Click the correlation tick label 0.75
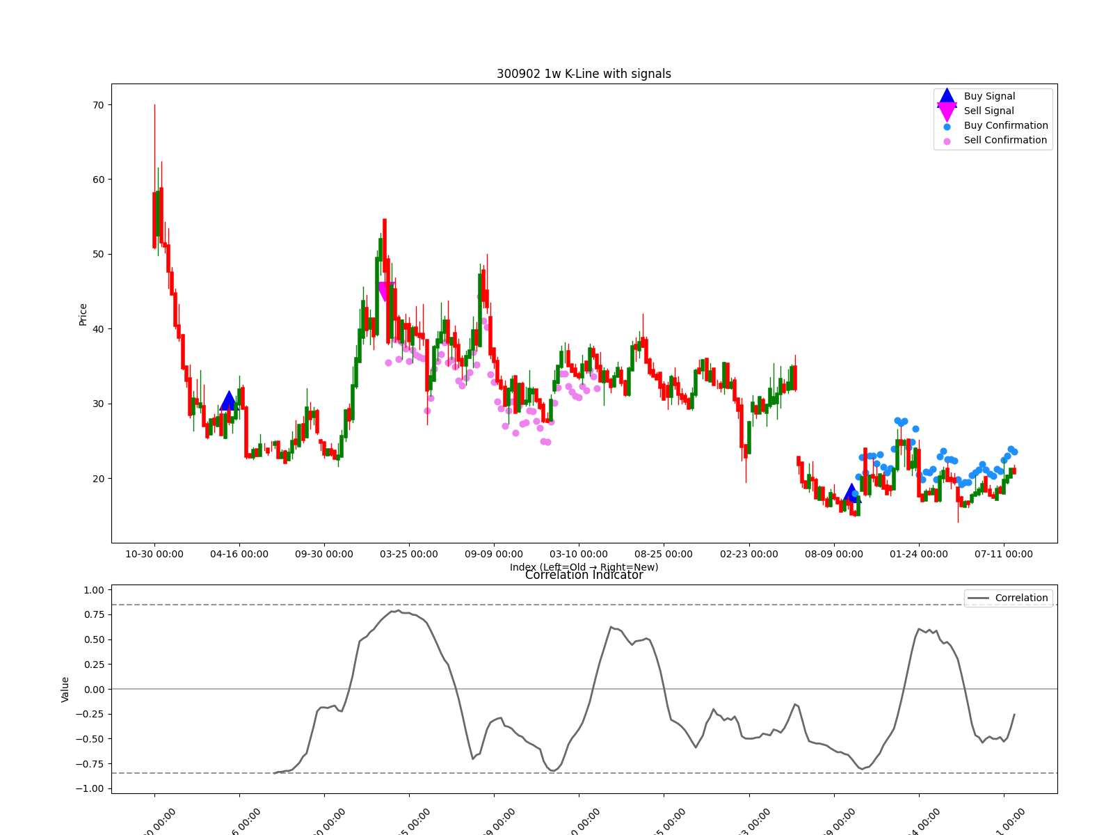 pos(93,615)
